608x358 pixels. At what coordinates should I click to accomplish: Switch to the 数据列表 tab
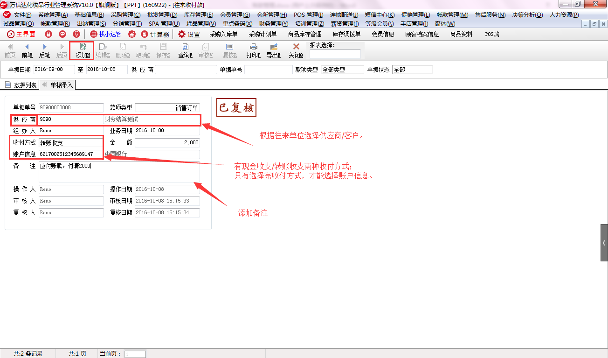[x=21, y=85]
